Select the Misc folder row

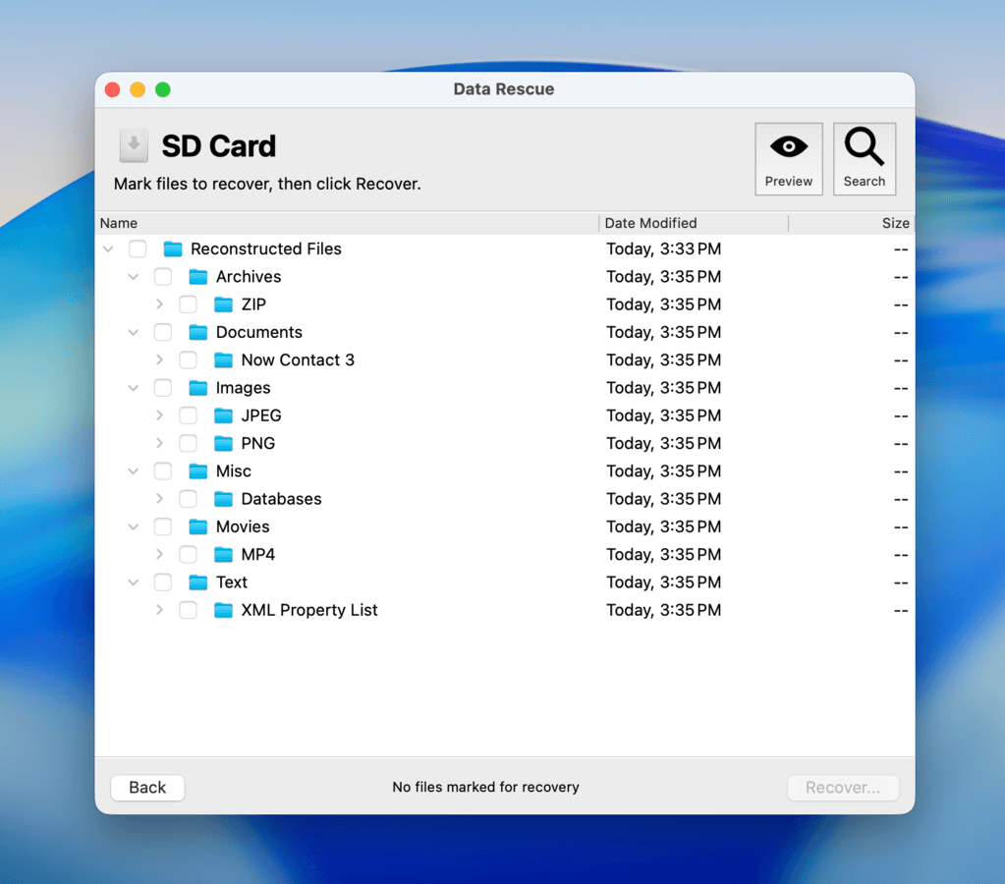point(235,471)
